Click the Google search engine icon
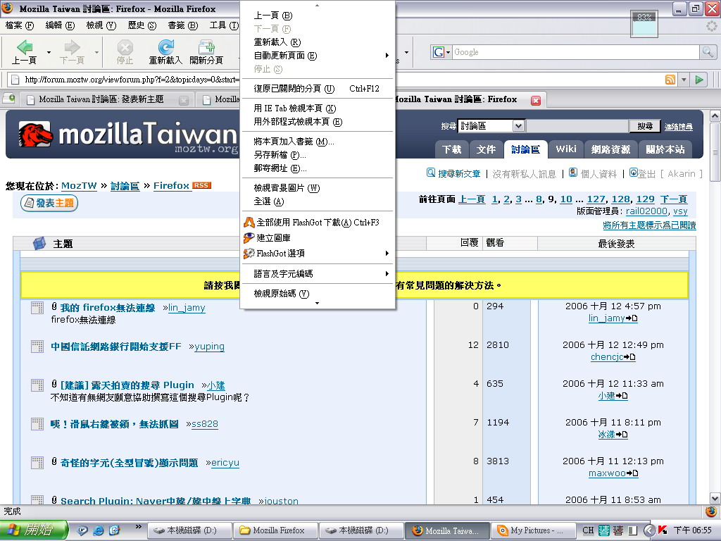 coord(440,52)
